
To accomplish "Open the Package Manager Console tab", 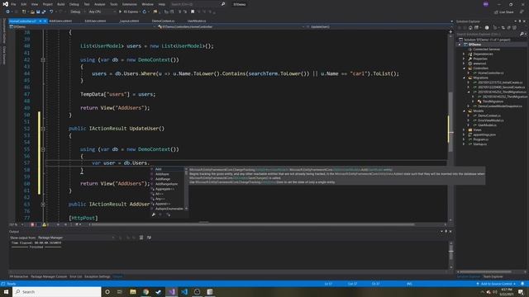I will [x=49, y=276].
